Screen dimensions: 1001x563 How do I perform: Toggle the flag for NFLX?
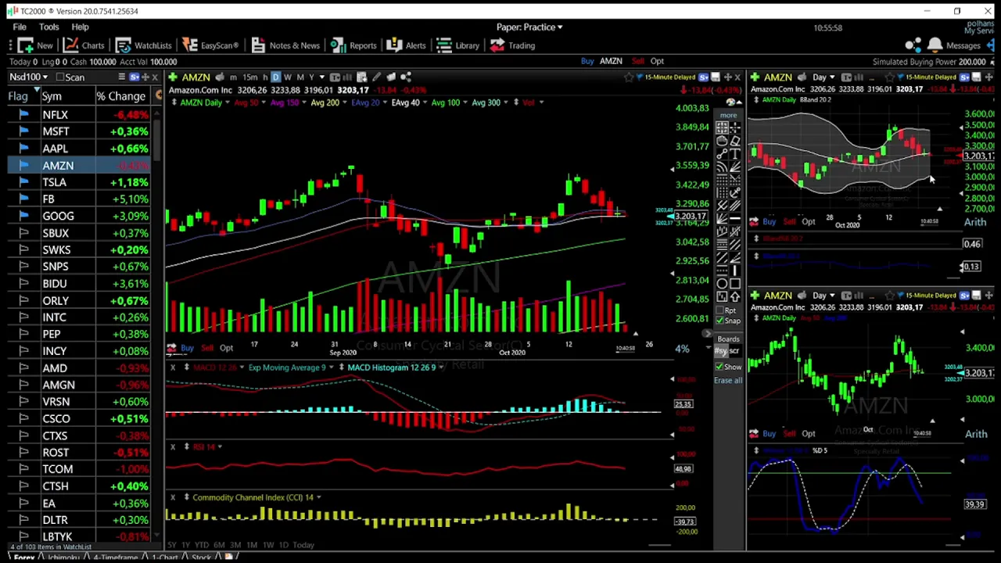(23, 115)
